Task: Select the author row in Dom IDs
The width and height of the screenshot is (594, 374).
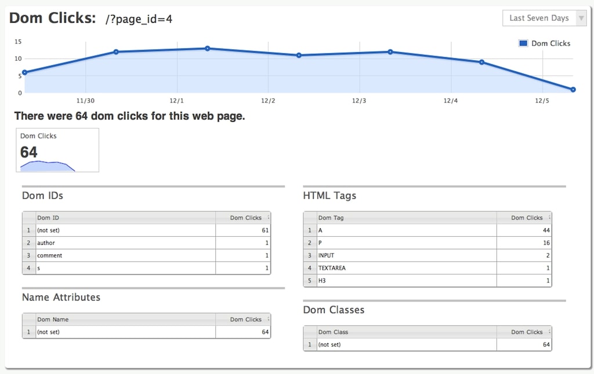Action: click(x=147, y=243)
